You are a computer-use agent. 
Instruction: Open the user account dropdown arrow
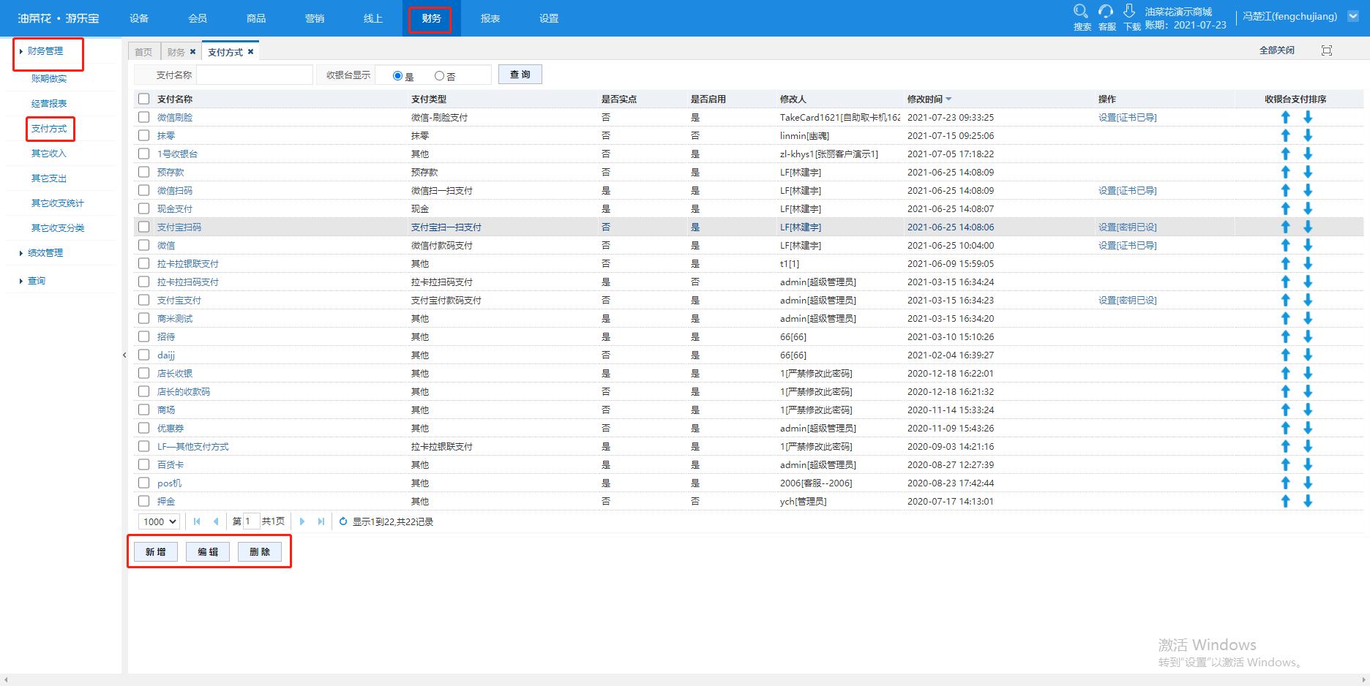click(1352, 16)
